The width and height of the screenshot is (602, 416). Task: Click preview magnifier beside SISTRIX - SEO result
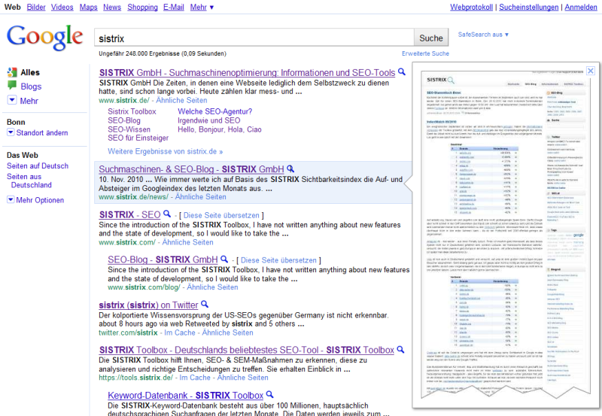tap(168, 214)
